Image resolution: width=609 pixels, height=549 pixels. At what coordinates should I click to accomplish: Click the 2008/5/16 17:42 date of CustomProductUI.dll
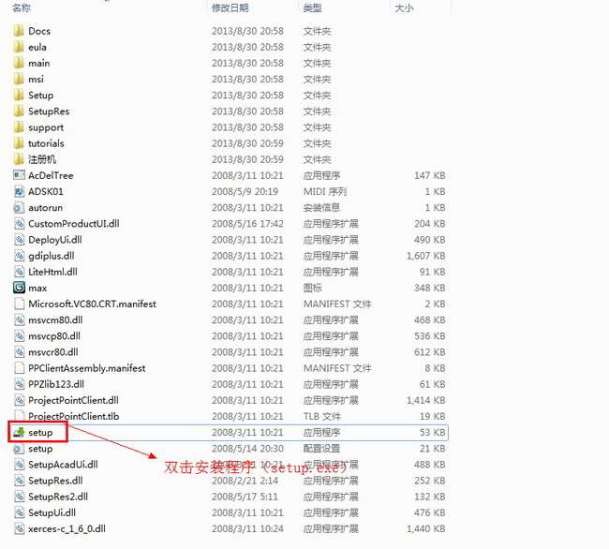[247, 224]
